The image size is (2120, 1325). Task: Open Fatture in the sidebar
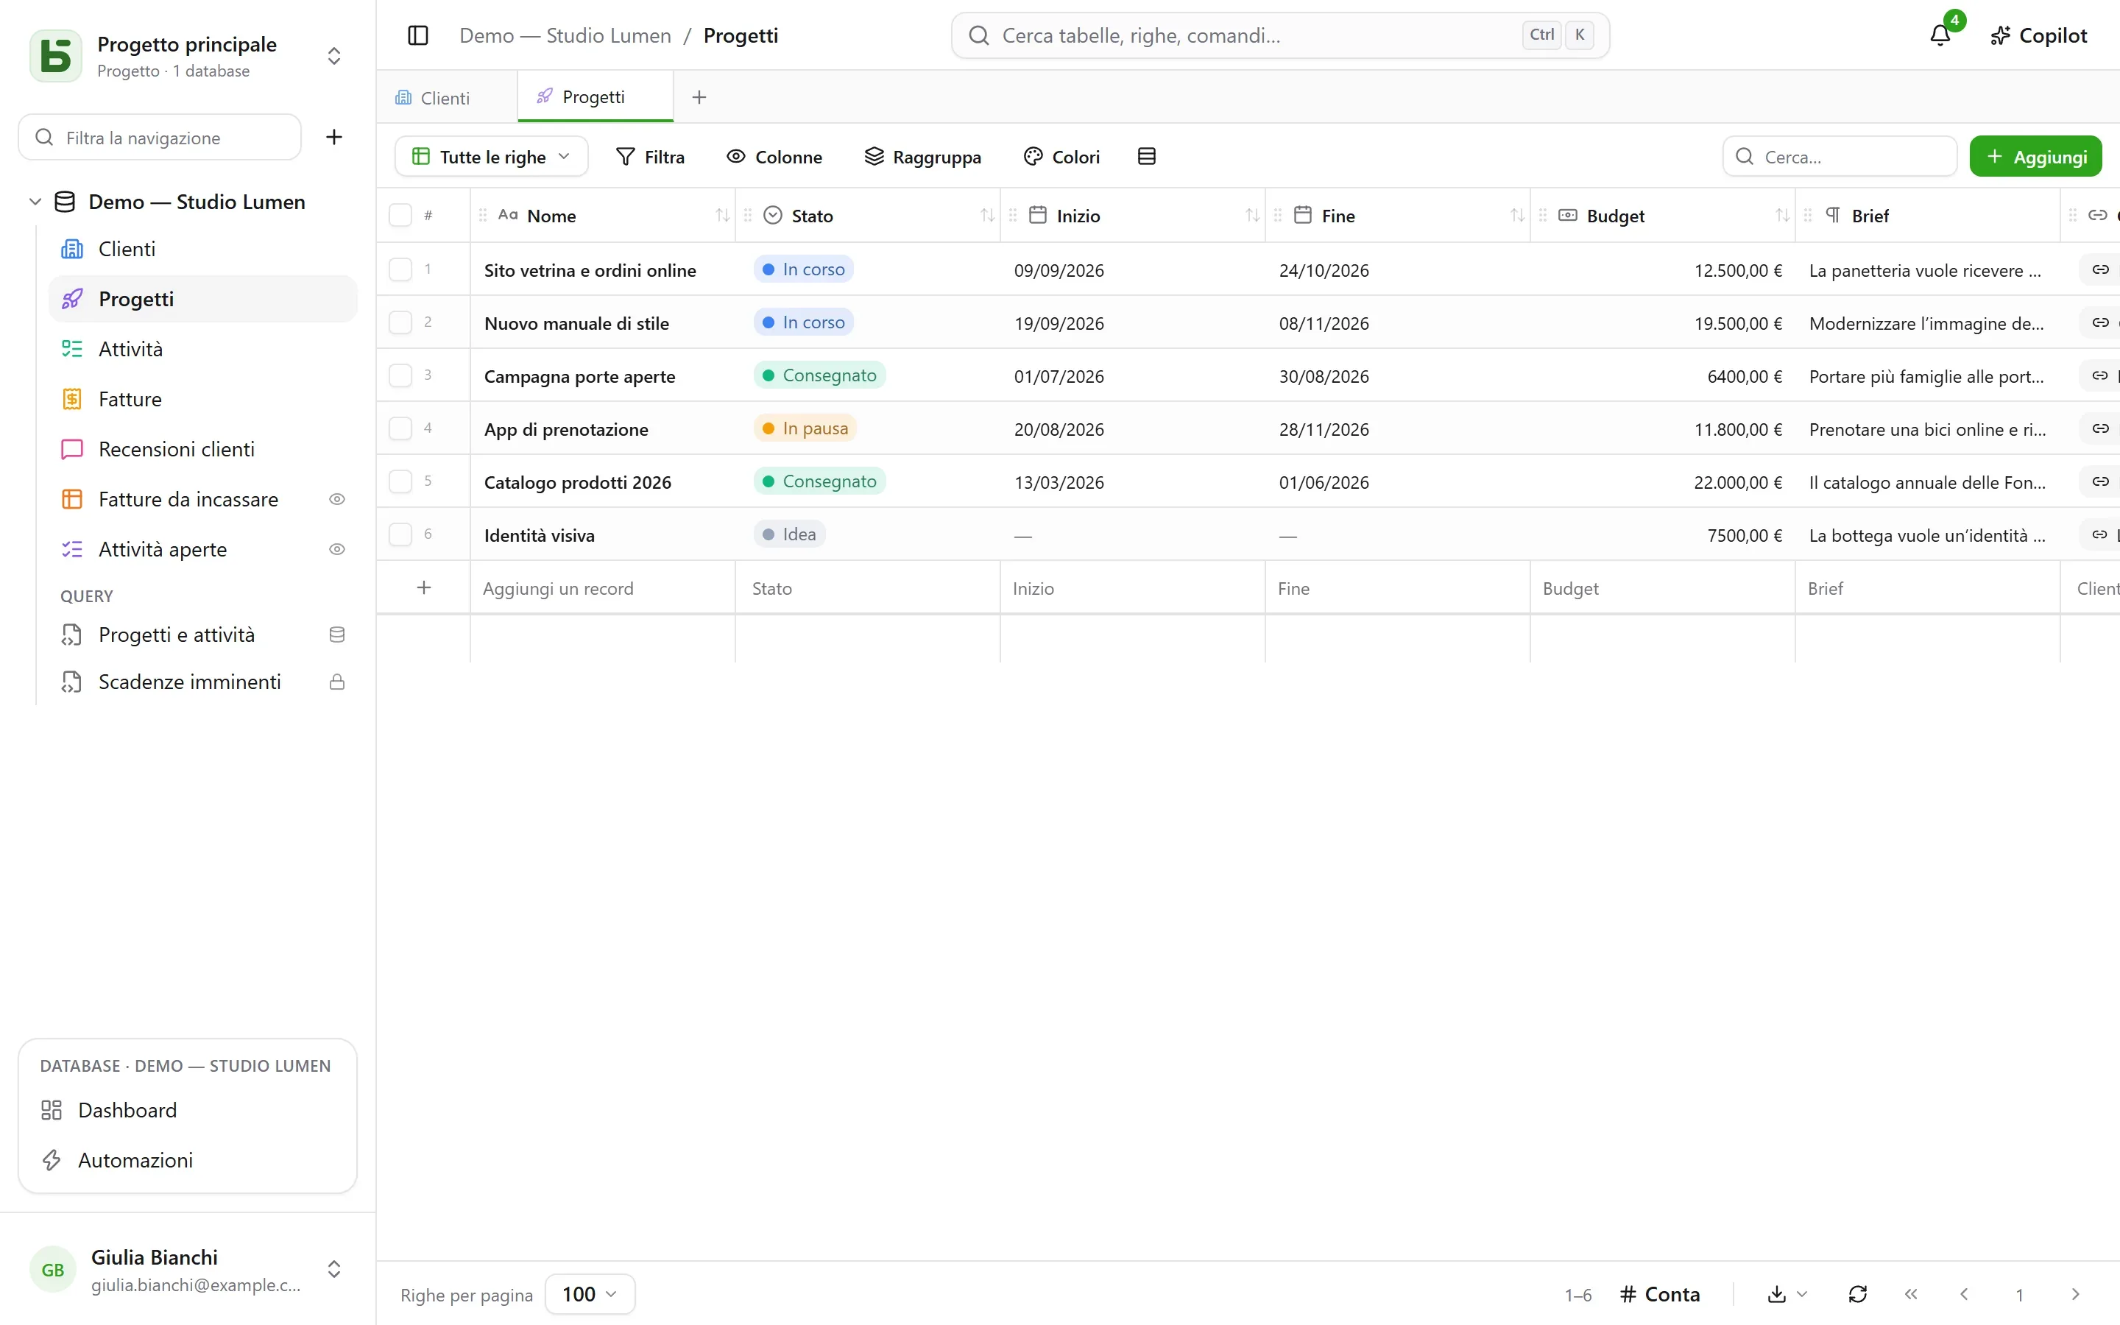(203, 400)
